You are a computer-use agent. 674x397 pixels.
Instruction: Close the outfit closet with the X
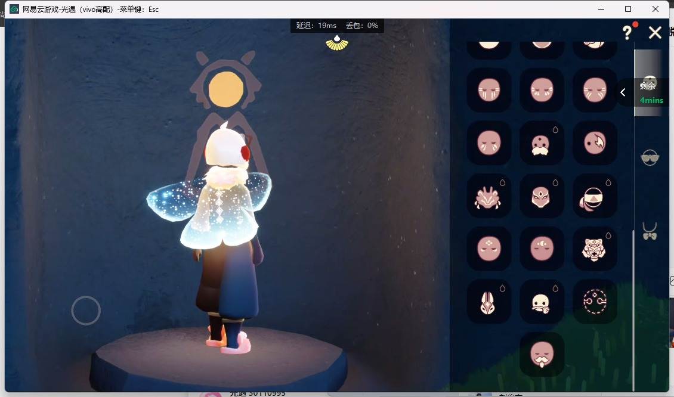(655, 33)
